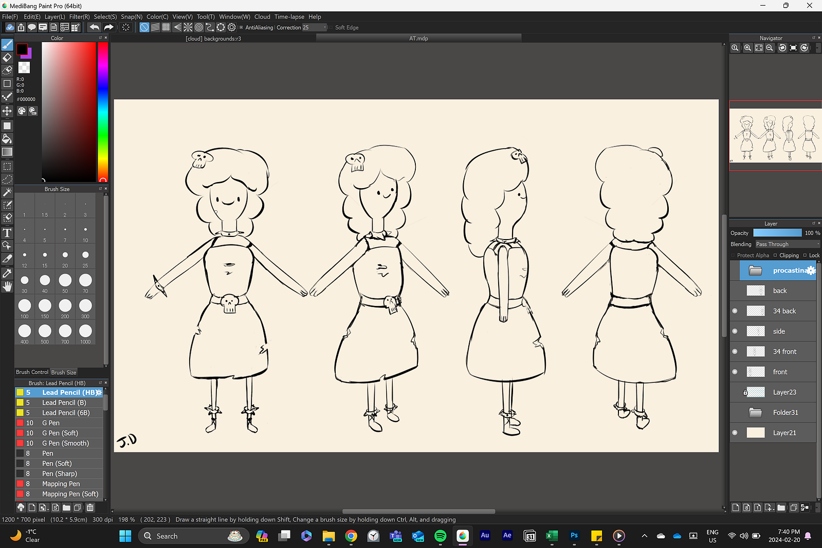Select the Bucket fill tool
822x548 pixels.
coord(7,139)
